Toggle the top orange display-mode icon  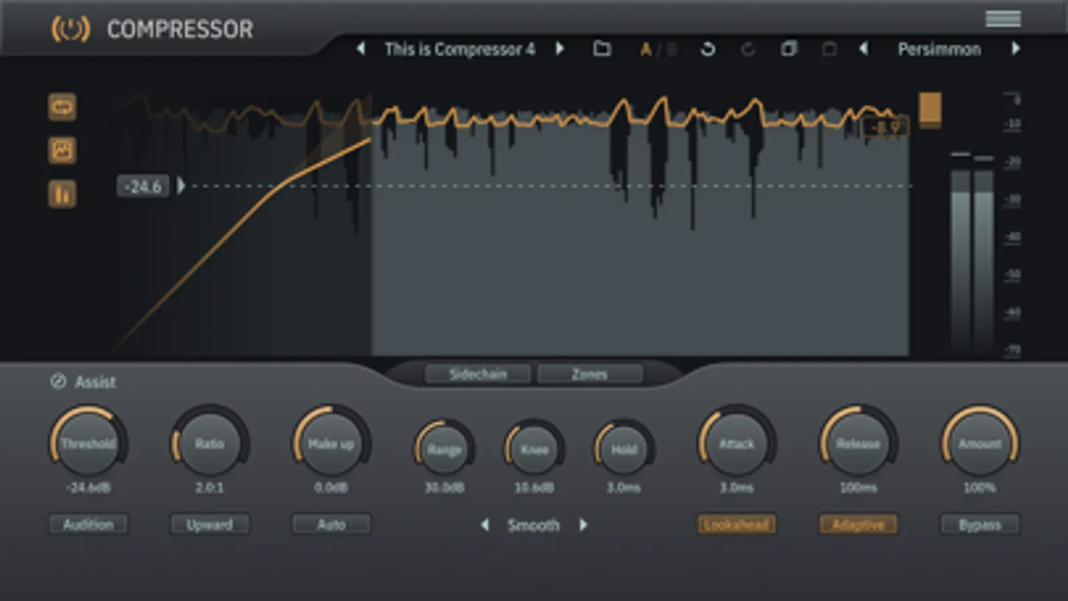click(62, 107)
